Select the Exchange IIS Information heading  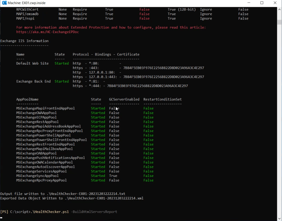coord(24,41)
